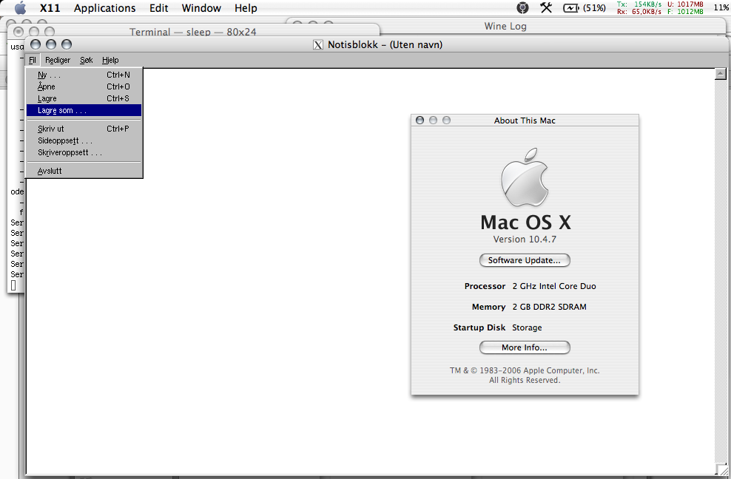The image size is (731, 479).
Task: Click the Fil menu in Notisblokk
Action: [32, 60]
